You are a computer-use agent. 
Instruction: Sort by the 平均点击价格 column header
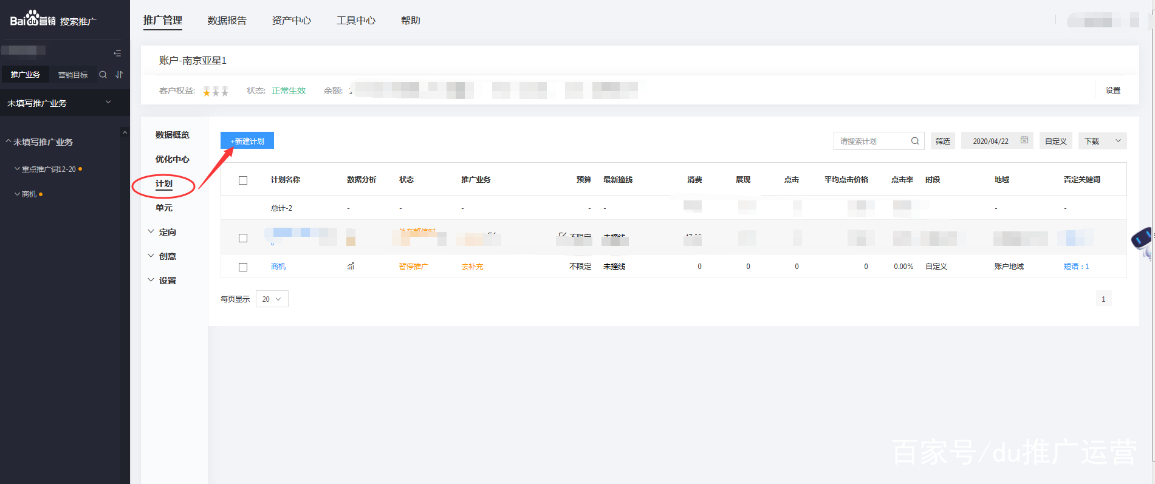pyautogui.click(x=846, y=180)
